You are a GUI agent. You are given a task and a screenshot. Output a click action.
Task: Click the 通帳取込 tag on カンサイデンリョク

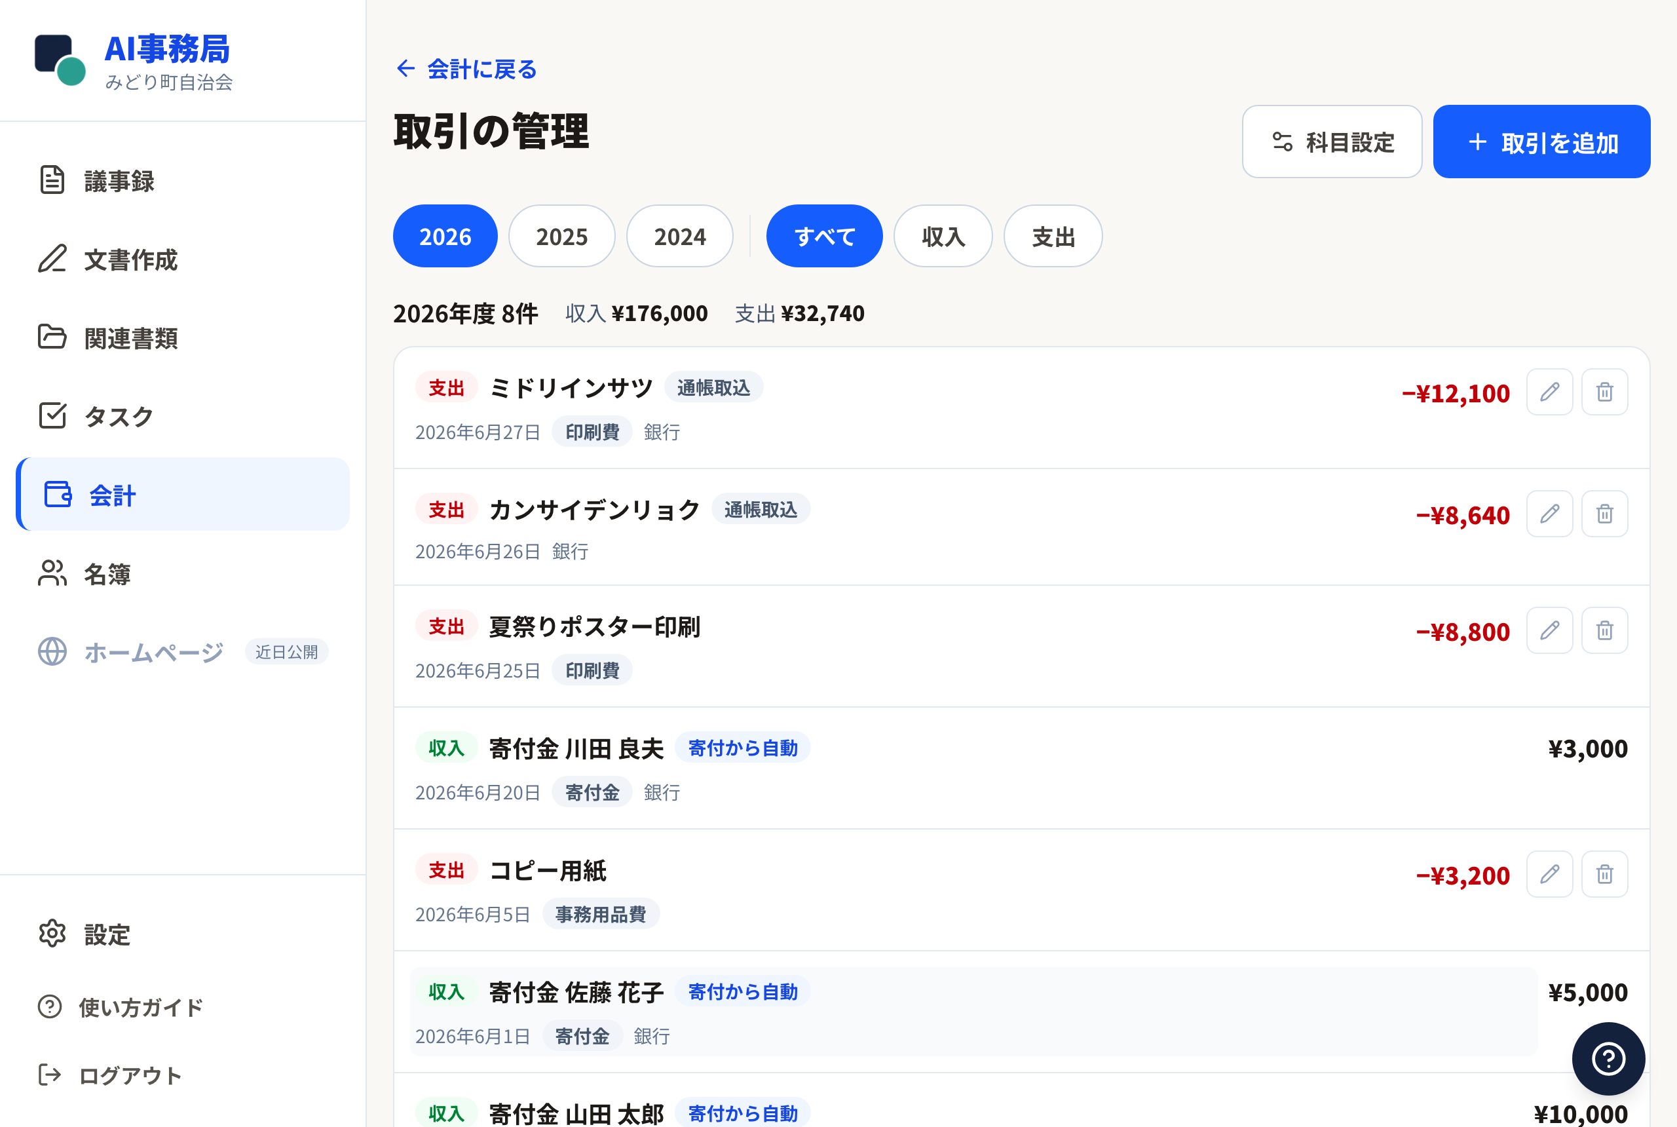pyautogui.click(x=760, y=509)
